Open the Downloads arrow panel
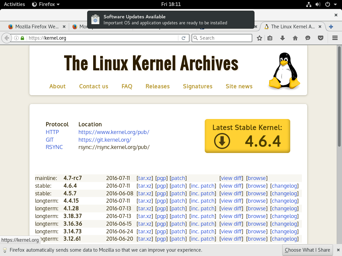 (283, 38)
